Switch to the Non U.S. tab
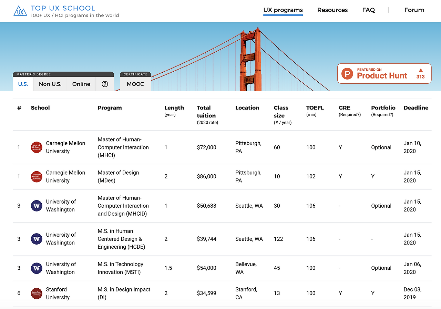Image resolution: width=441 pixels, height=309 pixels. pos(50,84)
